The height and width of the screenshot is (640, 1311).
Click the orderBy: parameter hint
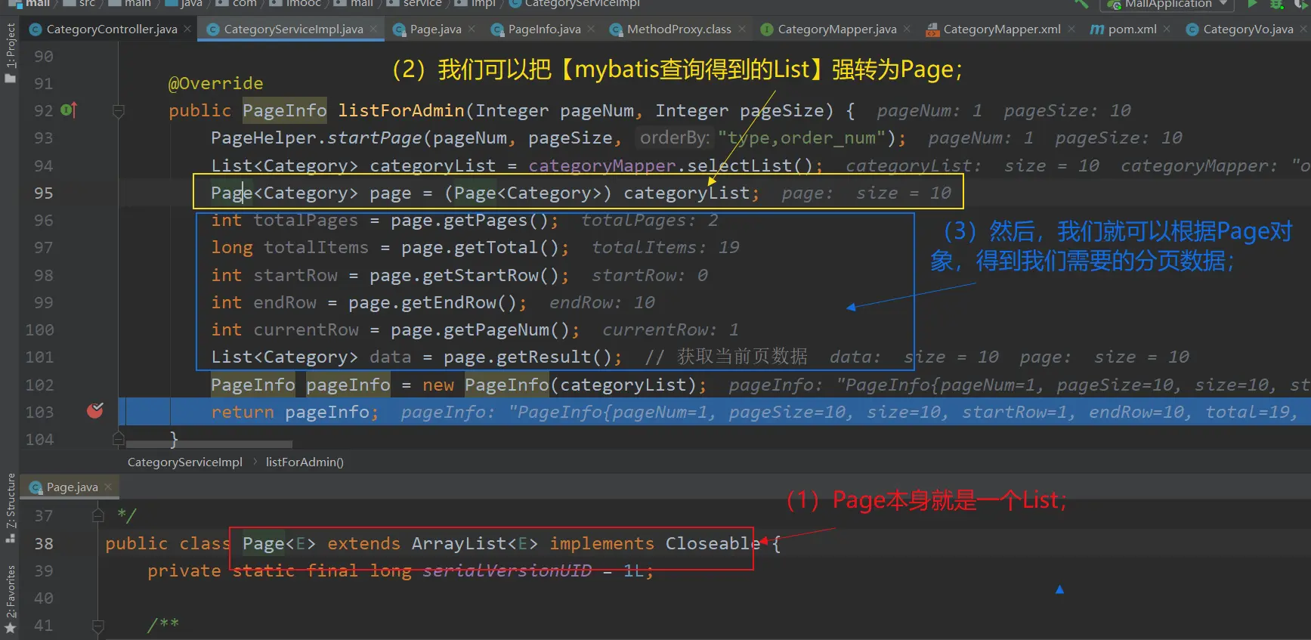click(675, 138)
